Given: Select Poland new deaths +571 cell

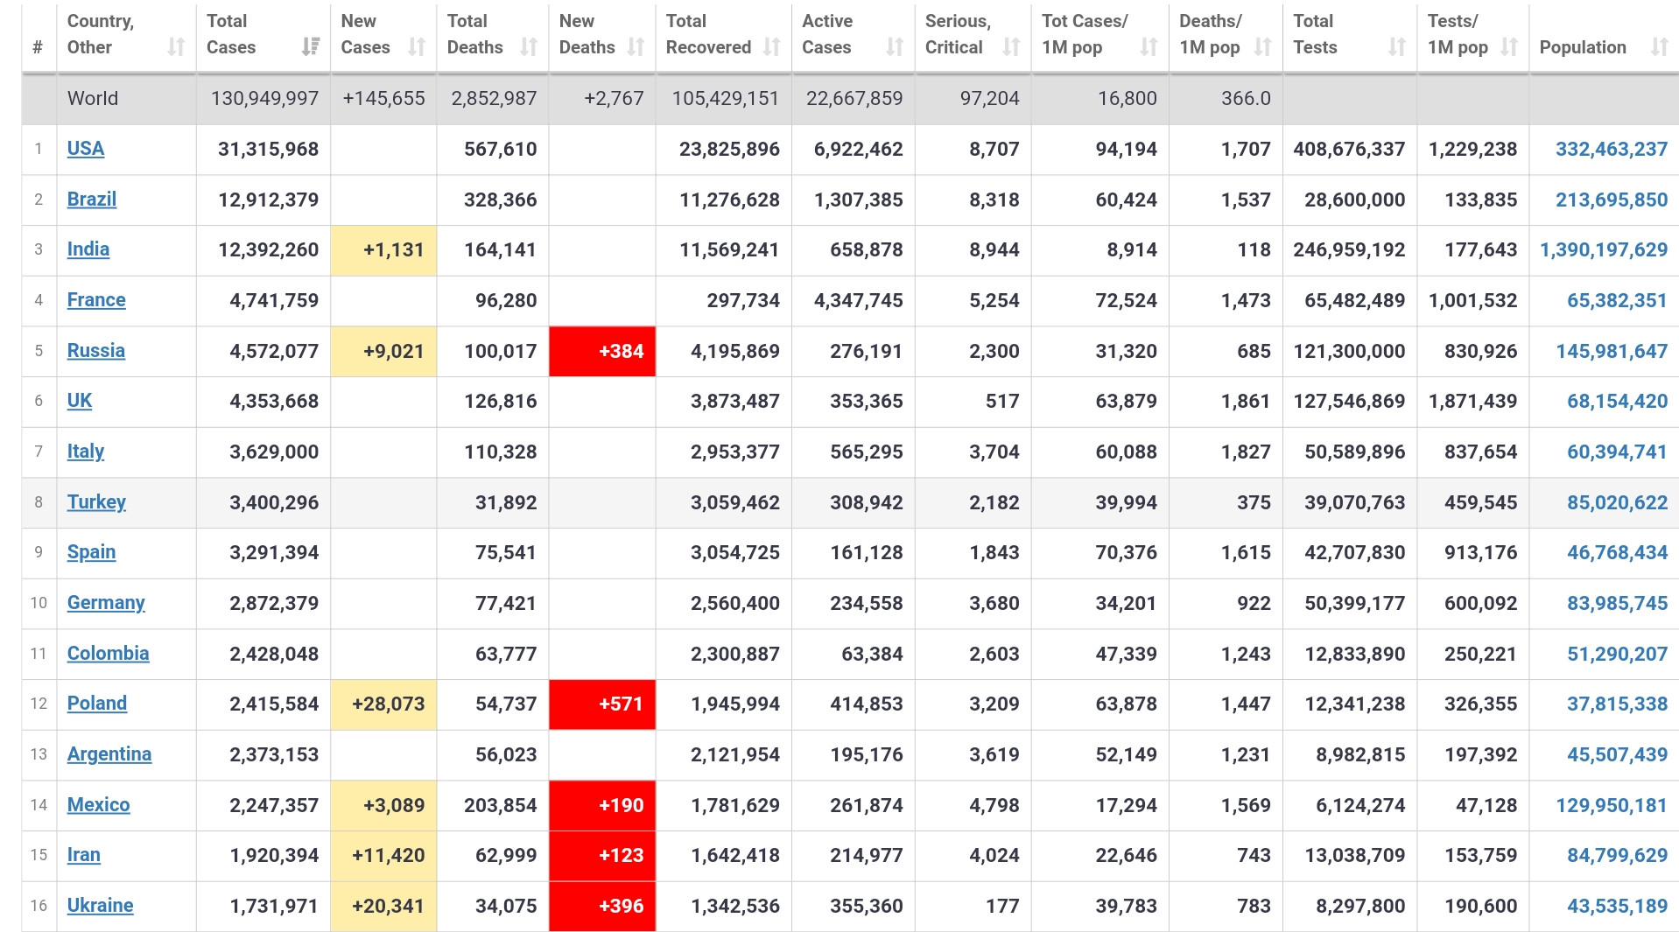Looking at the screenshot, I should 602,704.
